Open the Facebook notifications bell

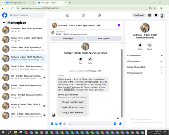coord(156,15)
